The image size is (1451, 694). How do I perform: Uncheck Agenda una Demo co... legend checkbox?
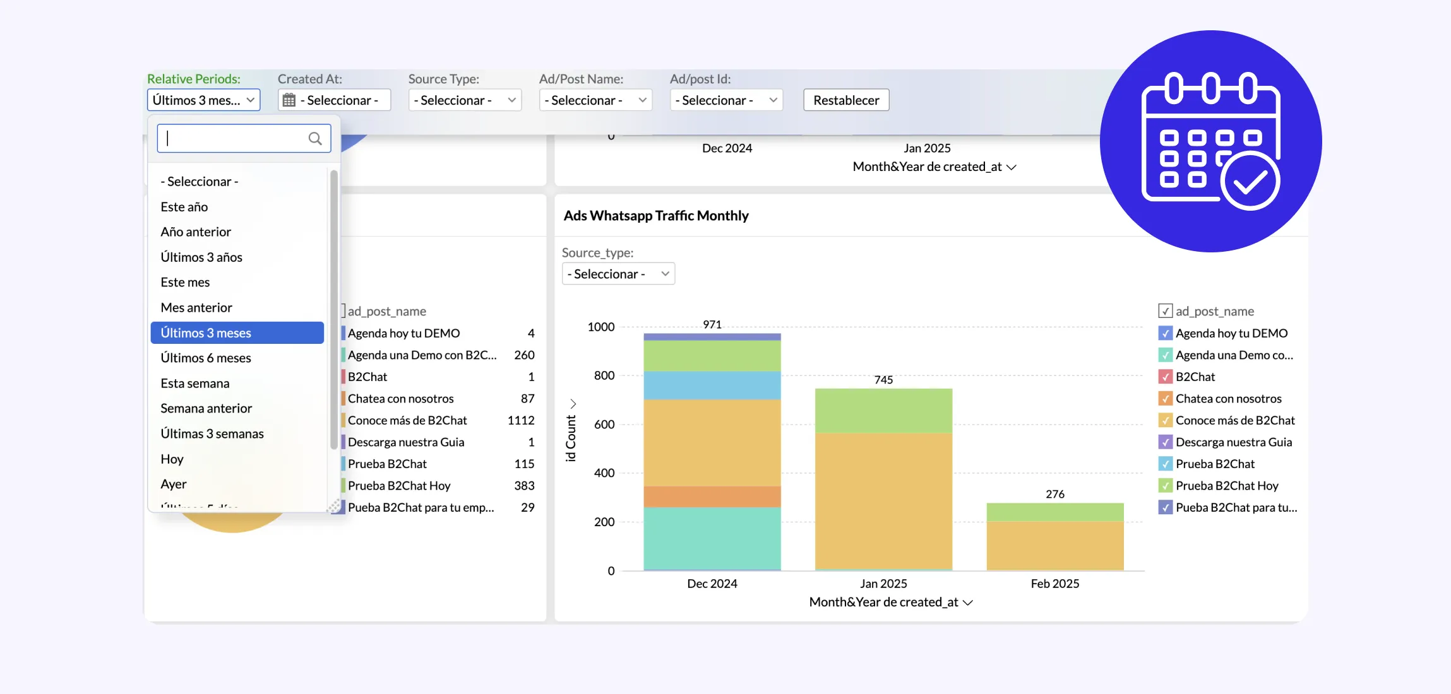[x=1165, y=355]
